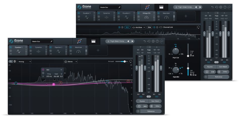Remove the Maximizer module in front window
242x121 pixels.
point(86,47)
